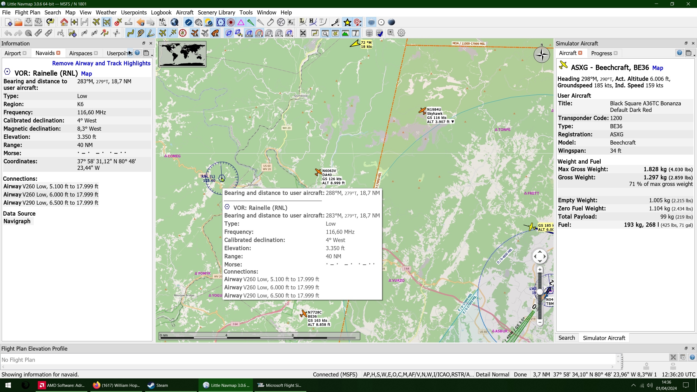This screenshot has width=697, height=392.
Task: Toggle waypoints triangle display
Action: pyautogui.click(x=241, y=22)
